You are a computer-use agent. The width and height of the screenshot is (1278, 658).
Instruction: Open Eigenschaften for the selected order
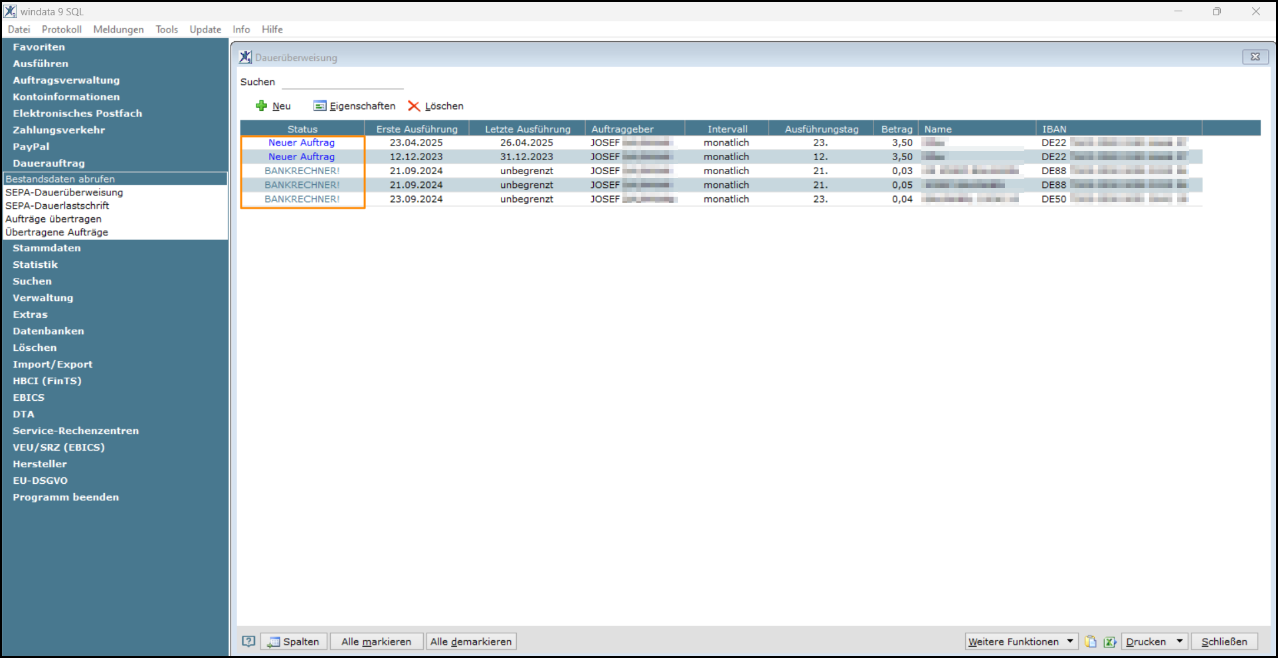(354, 106)
